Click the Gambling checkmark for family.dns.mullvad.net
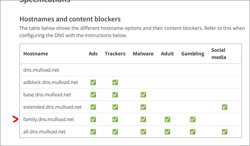This screenshot has height=146, width=250. [193, 120]
